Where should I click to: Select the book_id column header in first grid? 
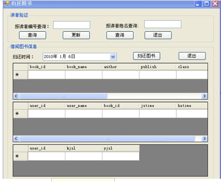(47, 67)
